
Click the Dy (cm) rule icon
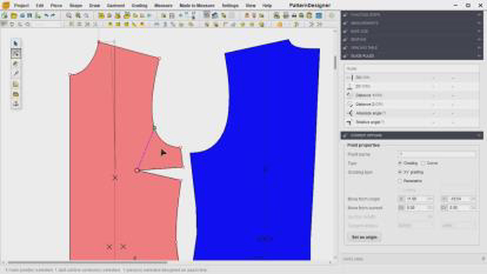[x=350, y=86]
